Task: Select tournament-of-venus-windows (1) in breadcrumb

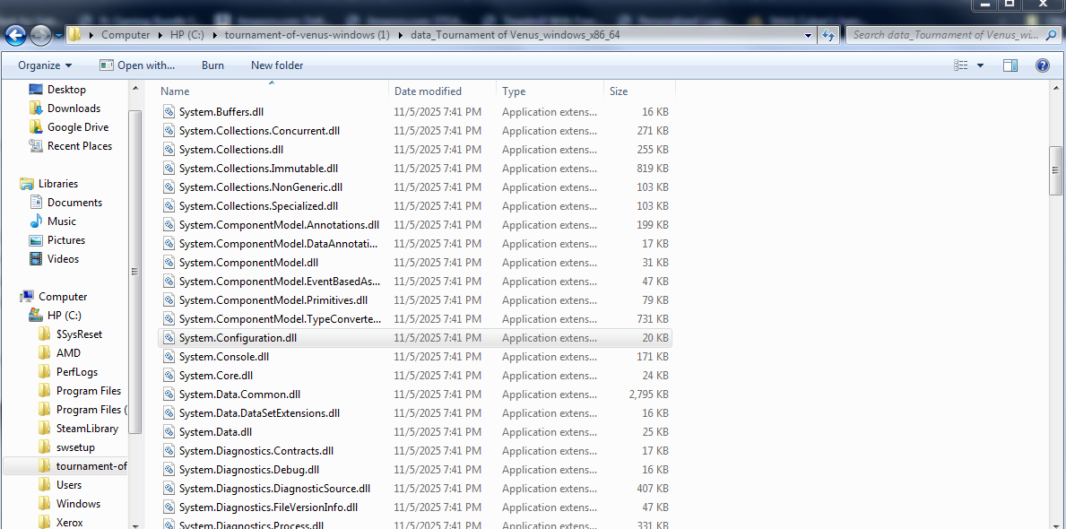Action: tap(308, 35)
